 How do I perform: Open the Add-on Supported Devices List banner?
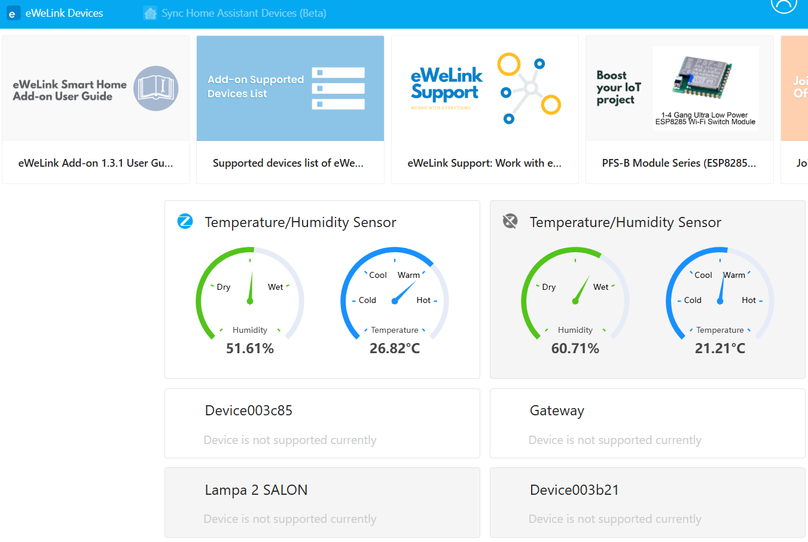tap(290, 88)
